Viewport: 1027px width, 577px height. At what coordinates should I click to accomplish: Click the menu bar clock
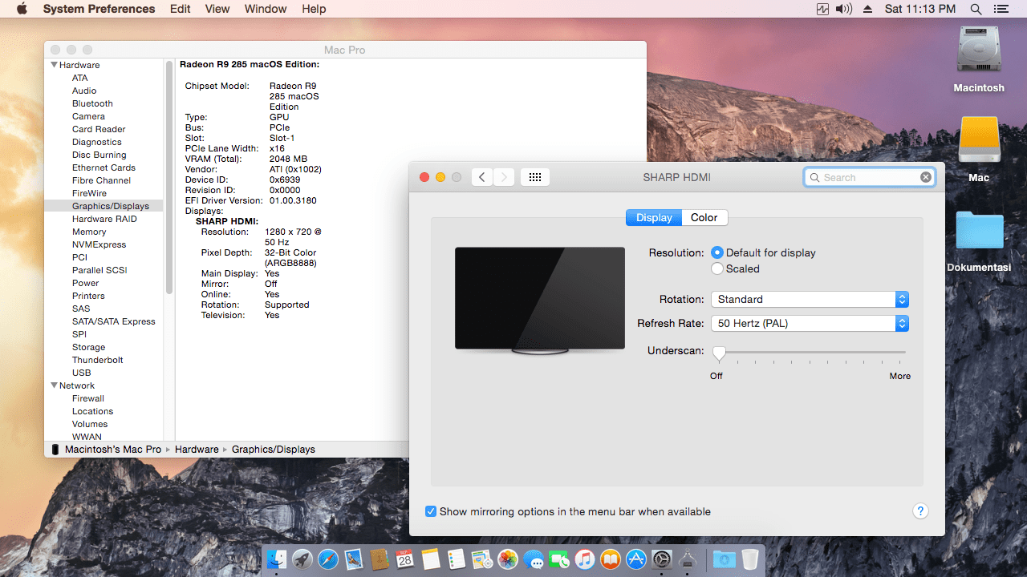tap(920, 9)
